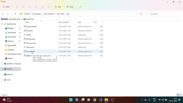Screen dimensions: 183x103
Task: Expand the Linux node
Action: point(2,80)
